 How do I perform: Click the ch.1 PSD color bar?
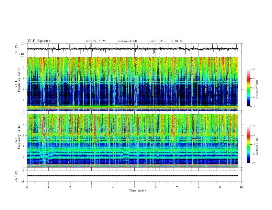(x=249, y=88)
